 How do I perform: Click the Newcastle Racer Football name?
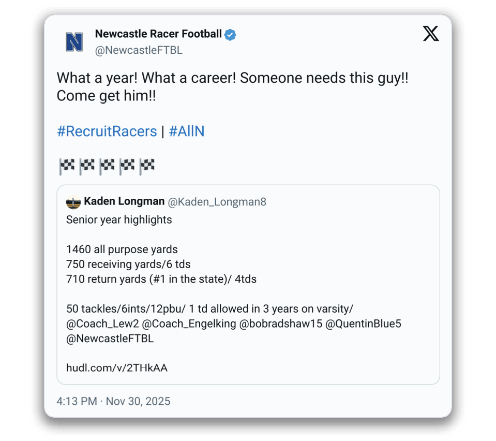point(158,35)
